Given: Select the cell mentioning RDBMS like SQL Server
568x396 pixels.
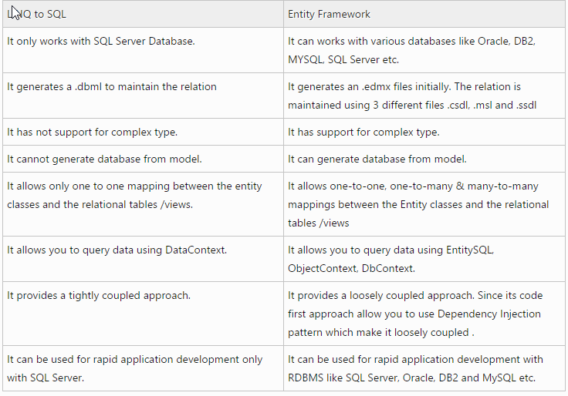Looking at the screenshot, I should [424, 368].
